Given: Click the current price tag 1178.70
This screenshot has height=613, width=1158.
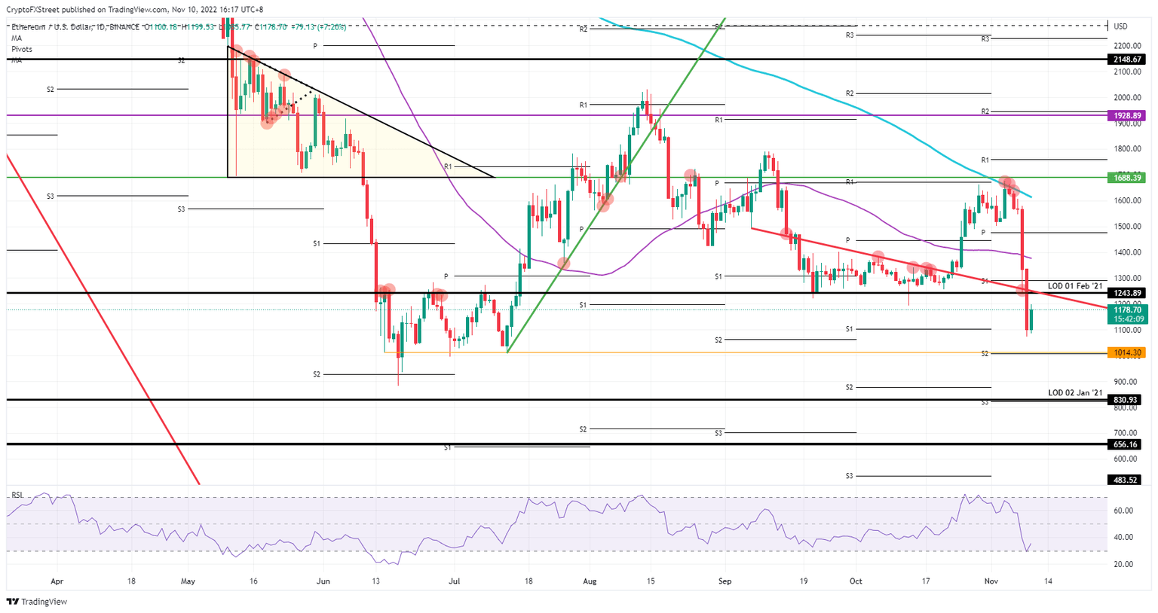Looking at the screenshot, I should coord(1129,308).
